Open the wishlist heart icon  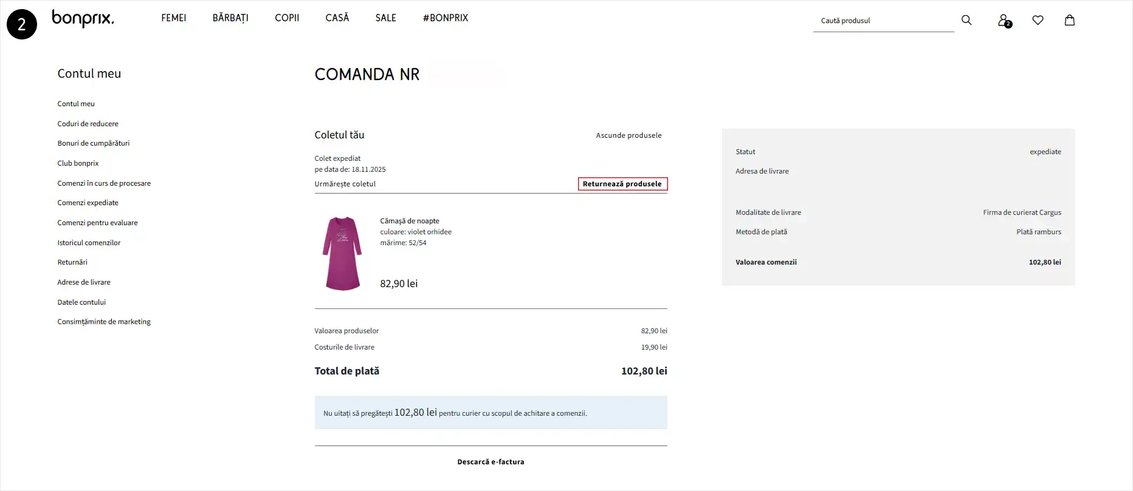1038,20
